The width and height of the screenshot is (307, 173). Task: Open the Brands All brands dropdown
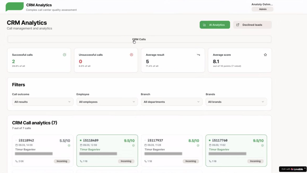coord(236,102)
